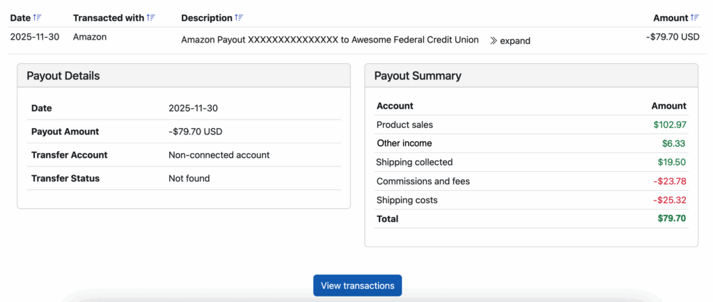
Task: Click the Payout Amount label in details
Action: point(65,132)
